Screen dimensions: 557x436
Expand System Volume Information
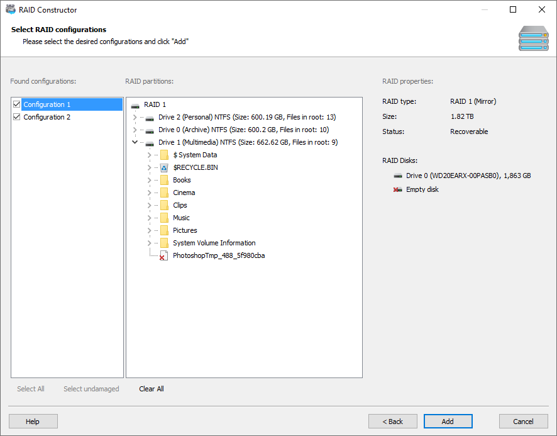(x=148, y=243)
